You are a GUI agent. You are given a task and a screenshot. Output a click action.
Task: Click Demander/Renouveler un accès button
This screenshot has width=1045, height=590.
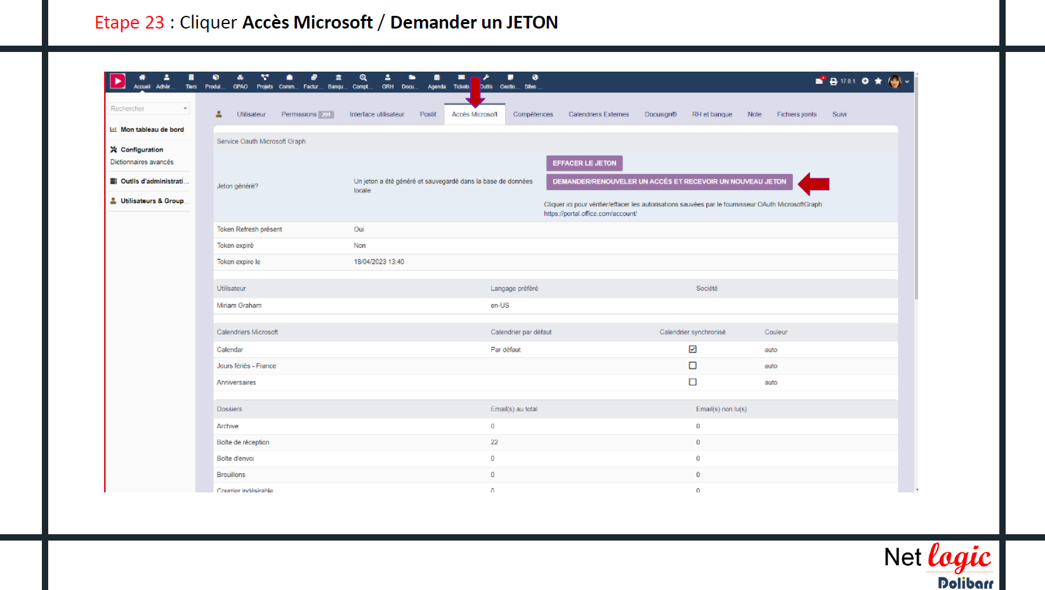tap(669, 182)
